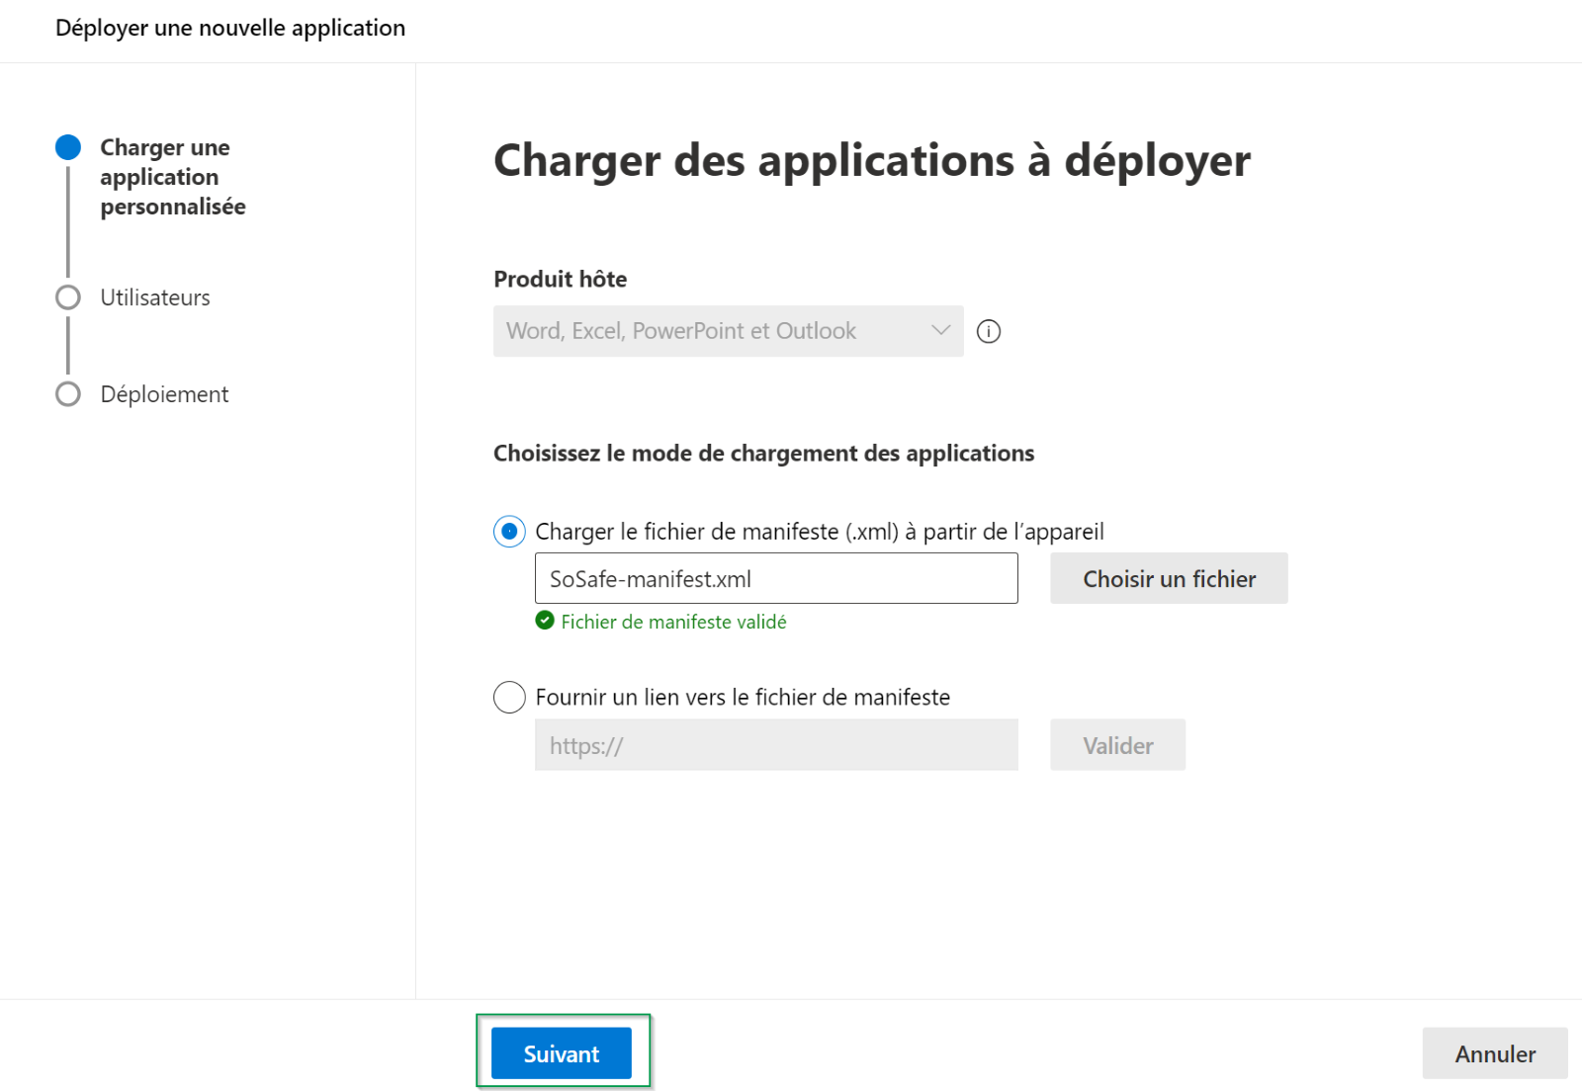Select the radio button for providing a manifest link
This screenshot has height=1091, width=1582.
coord(509,698)
